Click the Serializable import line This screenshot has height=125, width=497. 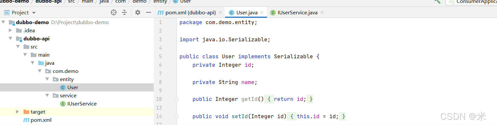(225, 39)
